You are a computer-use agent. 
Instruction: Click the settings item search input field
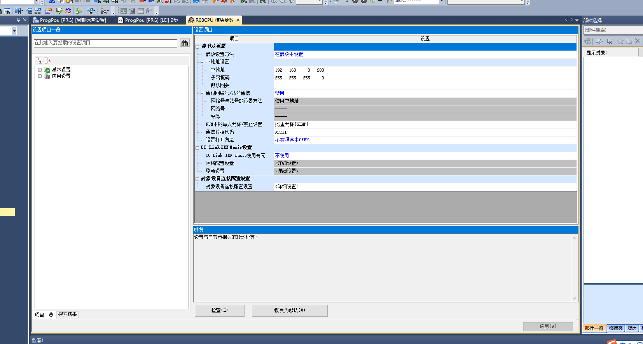(x=105, y=43)
